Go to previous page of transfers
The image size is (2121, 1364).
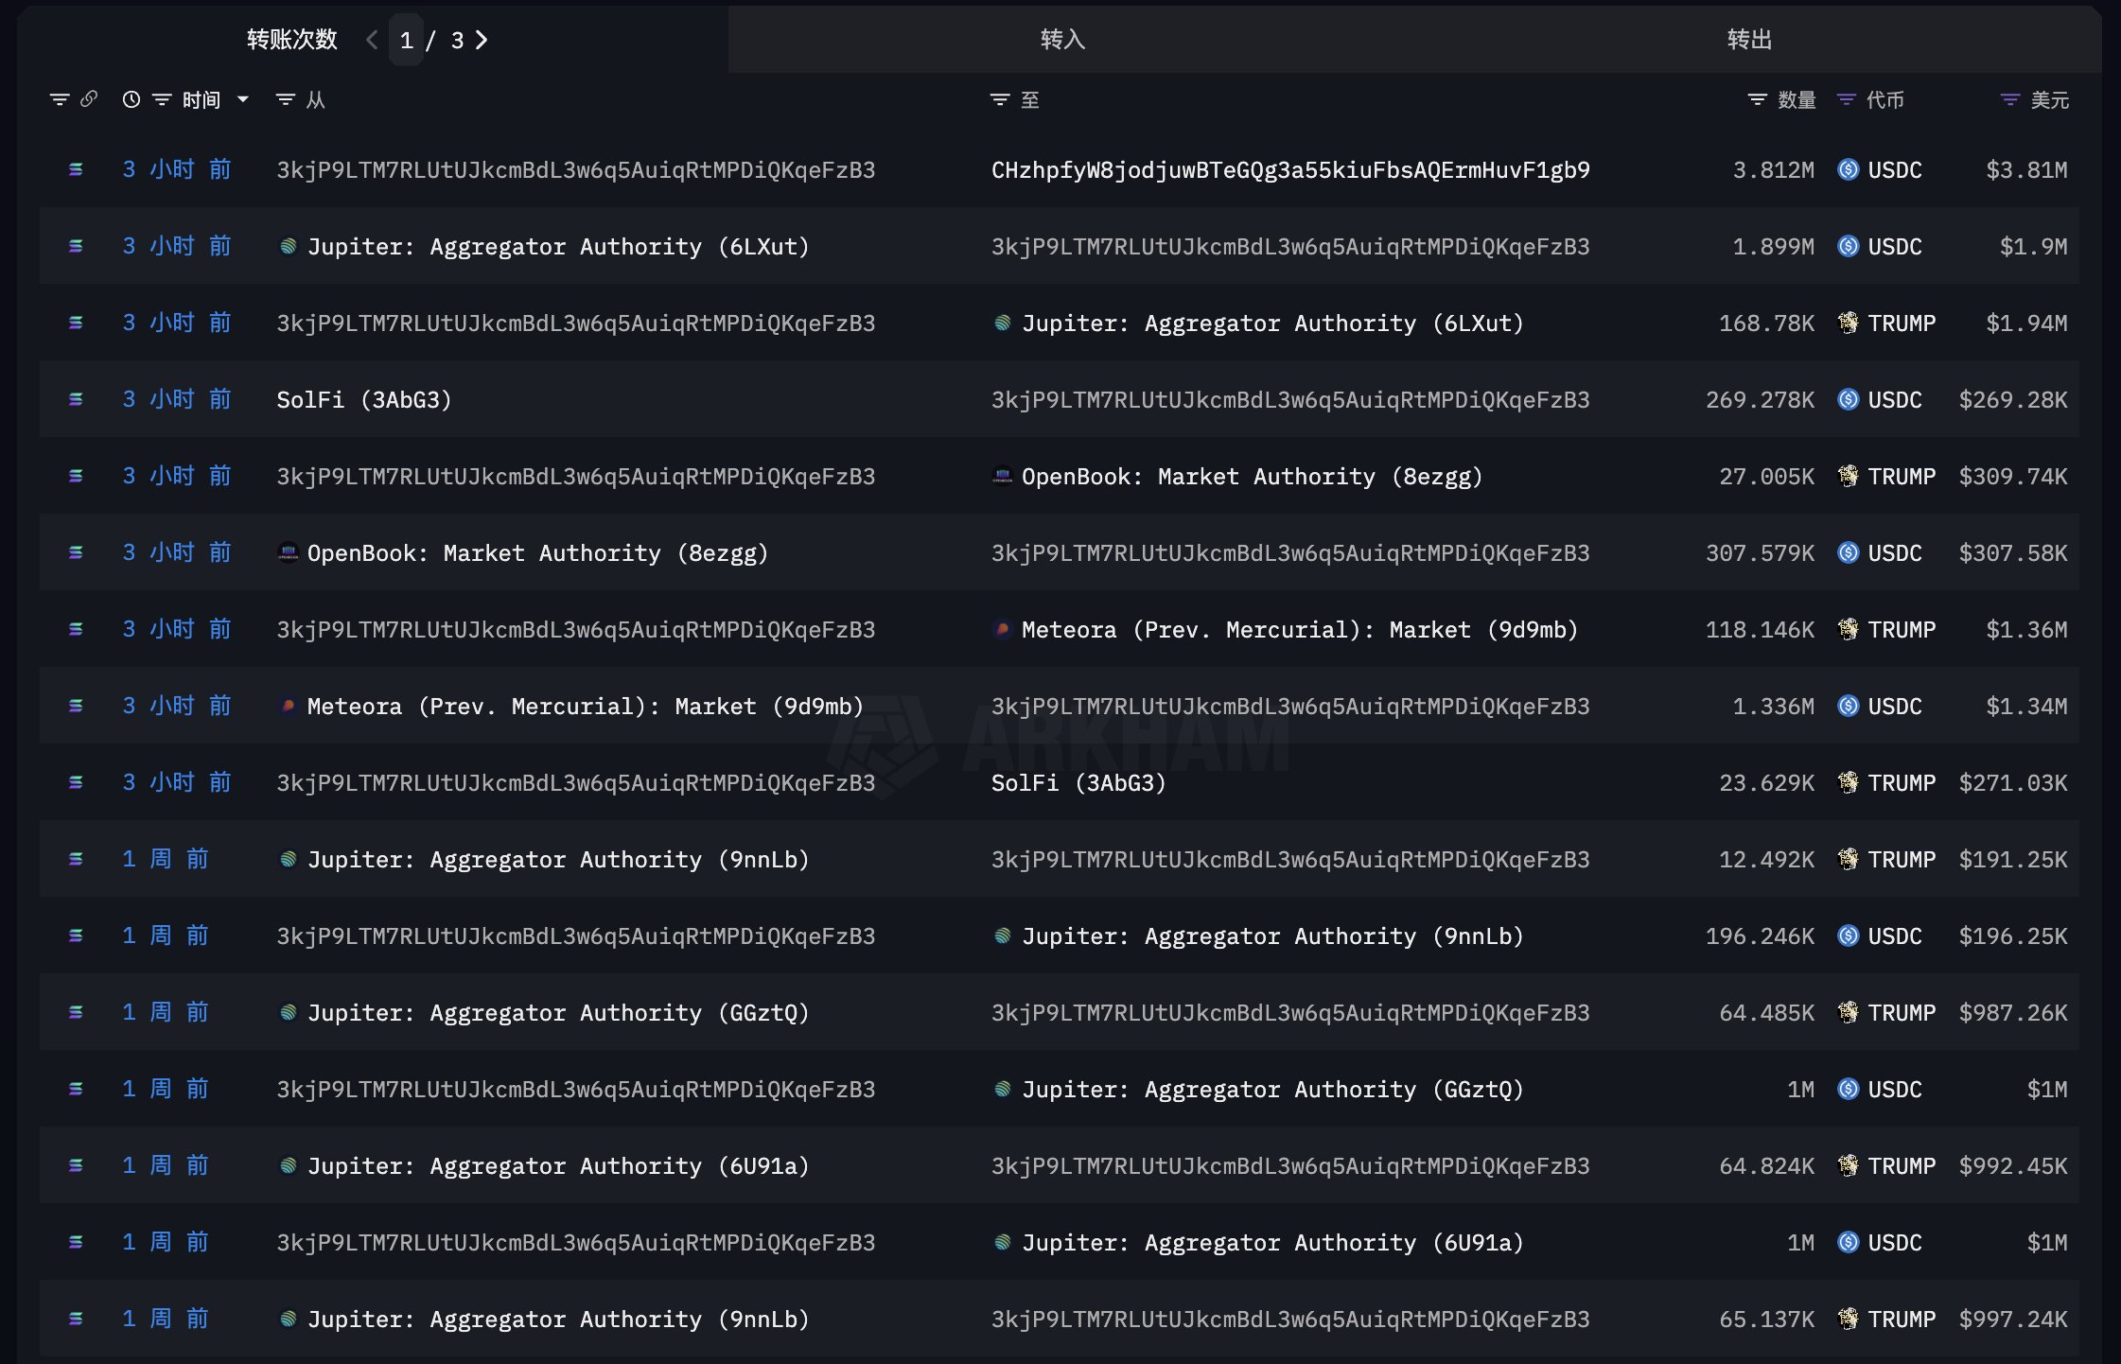(x=372, y=40)
